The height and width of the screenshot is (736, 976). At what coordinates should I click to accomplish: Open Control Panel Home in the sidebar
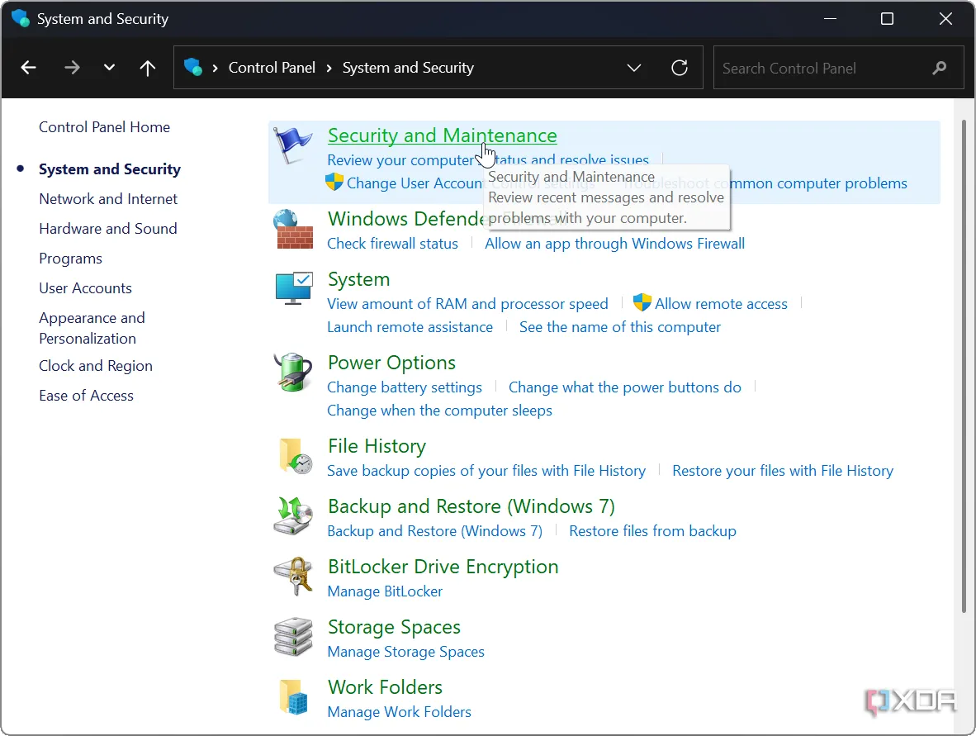pos(105,127)
